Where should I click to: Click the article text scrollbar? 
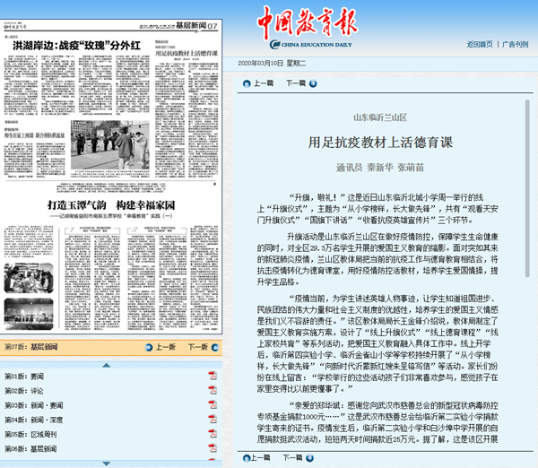click(x=527, y=188)
